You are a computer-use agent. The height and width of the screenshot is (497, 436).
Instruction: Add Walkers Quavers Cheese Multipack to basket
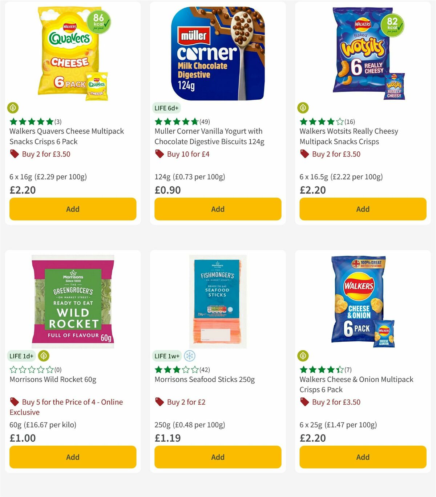click(x=73, y=209)
